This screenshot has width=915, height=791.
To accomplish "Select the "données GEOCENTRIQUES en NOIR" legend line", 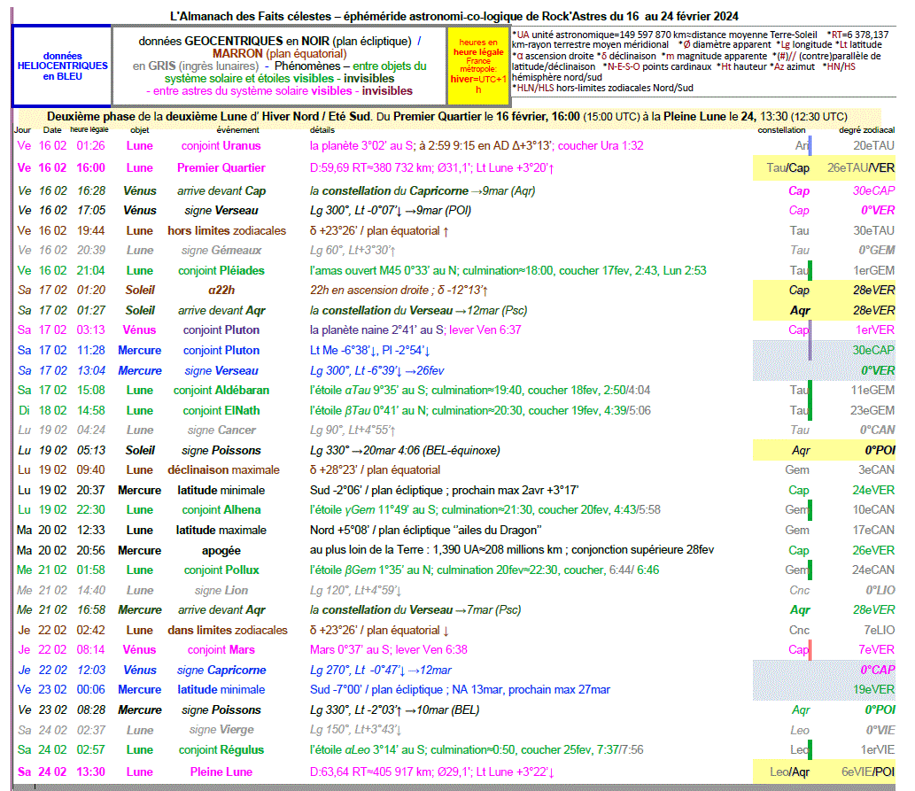I will point(280,41).
